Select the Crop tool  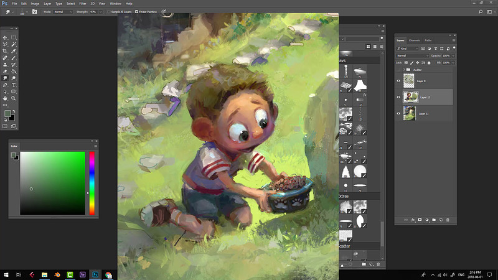pyautogui.click(x=5, y=51)
